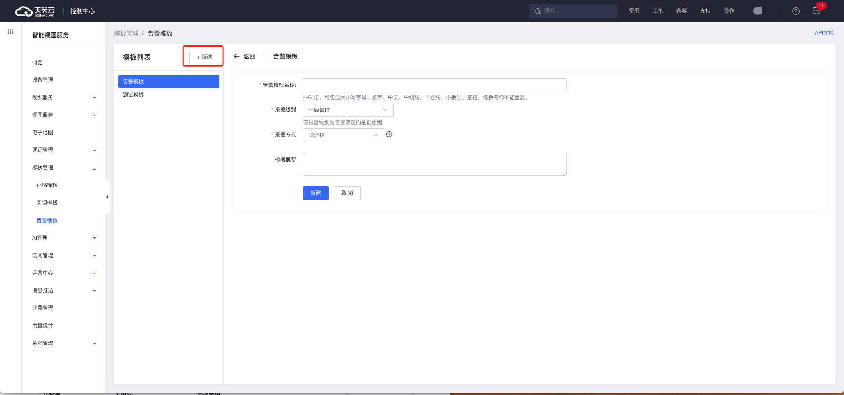Open the 报警级别 dropdown
Viewport: 844px width, 395px height.
tap(348, 110)
